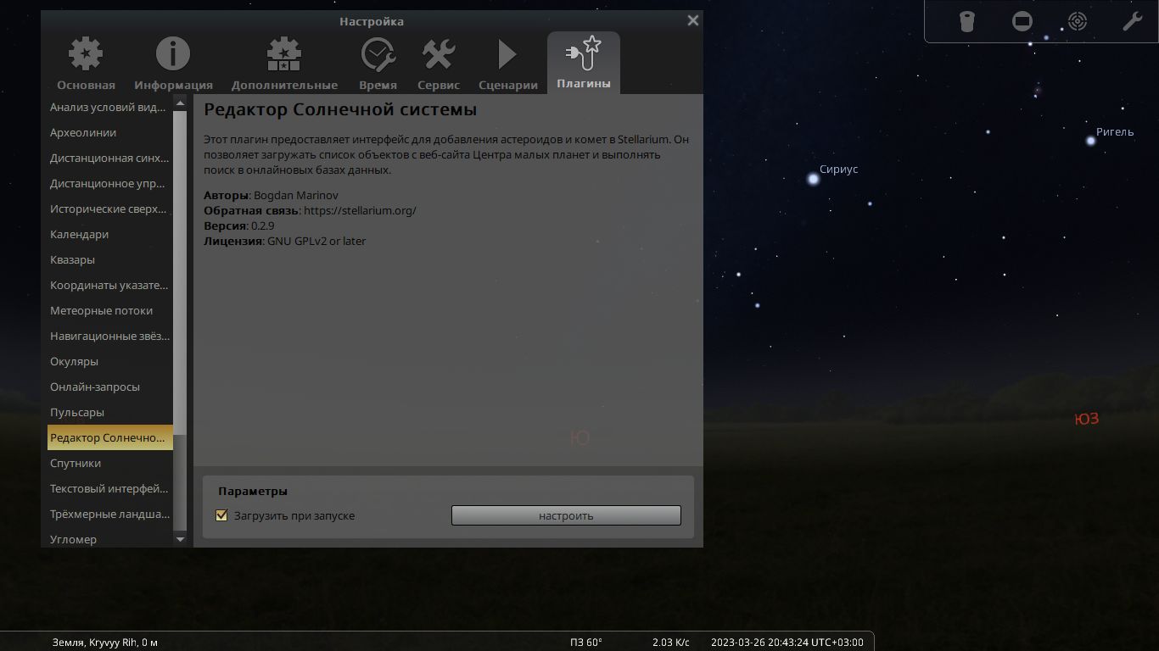Switch to the Время clock tab
The image size is (1159, 651).
click(378, 64)
